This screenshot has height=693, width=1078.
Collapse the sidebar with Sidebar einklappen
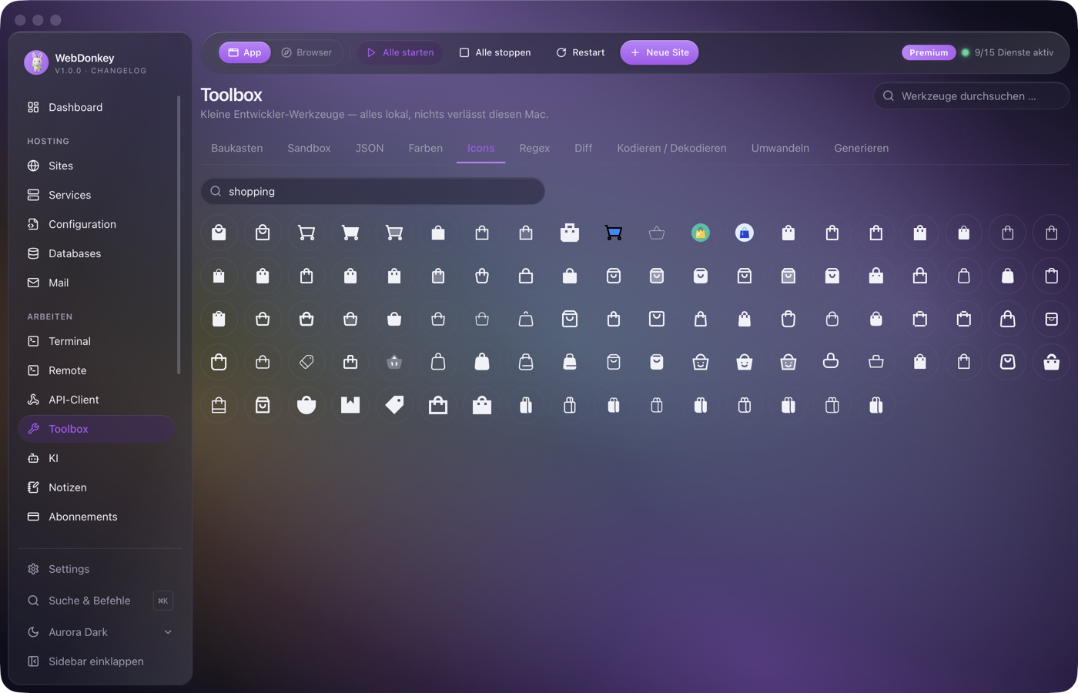96,661
